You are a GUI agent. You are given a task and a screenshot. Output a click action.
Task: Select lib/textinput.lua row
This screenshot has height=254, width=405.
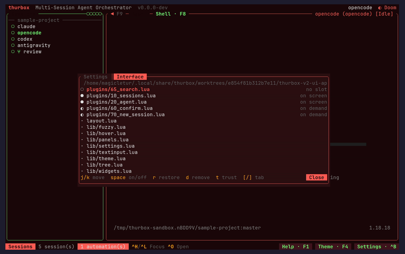point(204,152)
